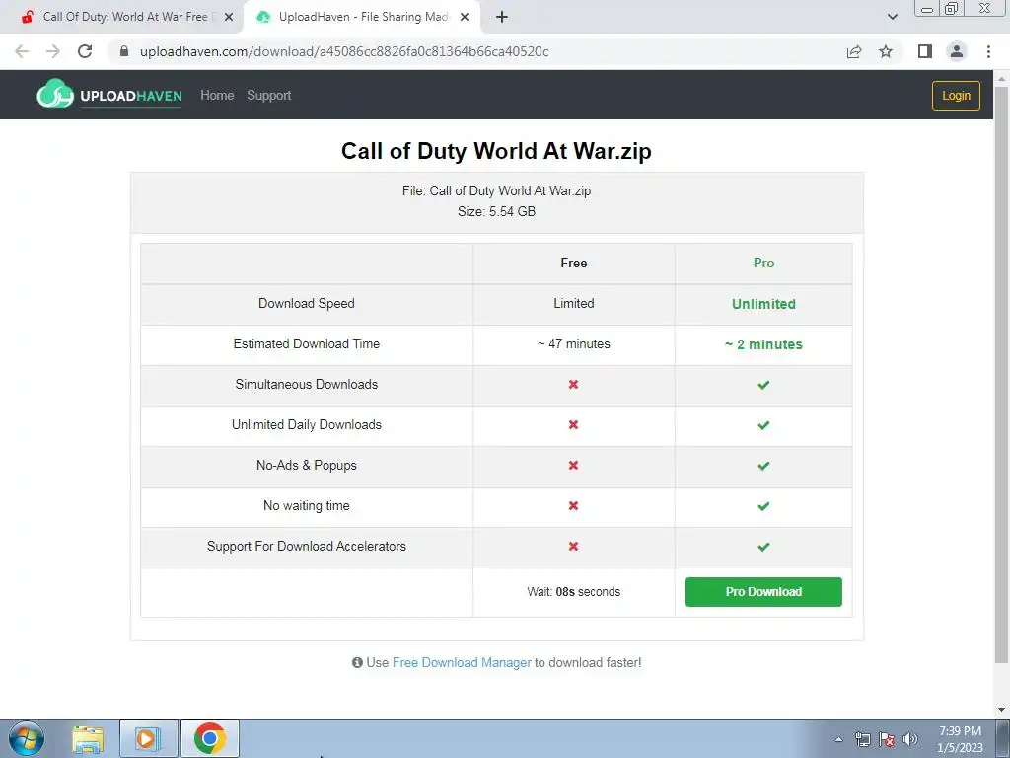Viewport: 1010px width, 758px height.
Task: Click the 'Limited' speed cell
Action: (x=573, y=304)
